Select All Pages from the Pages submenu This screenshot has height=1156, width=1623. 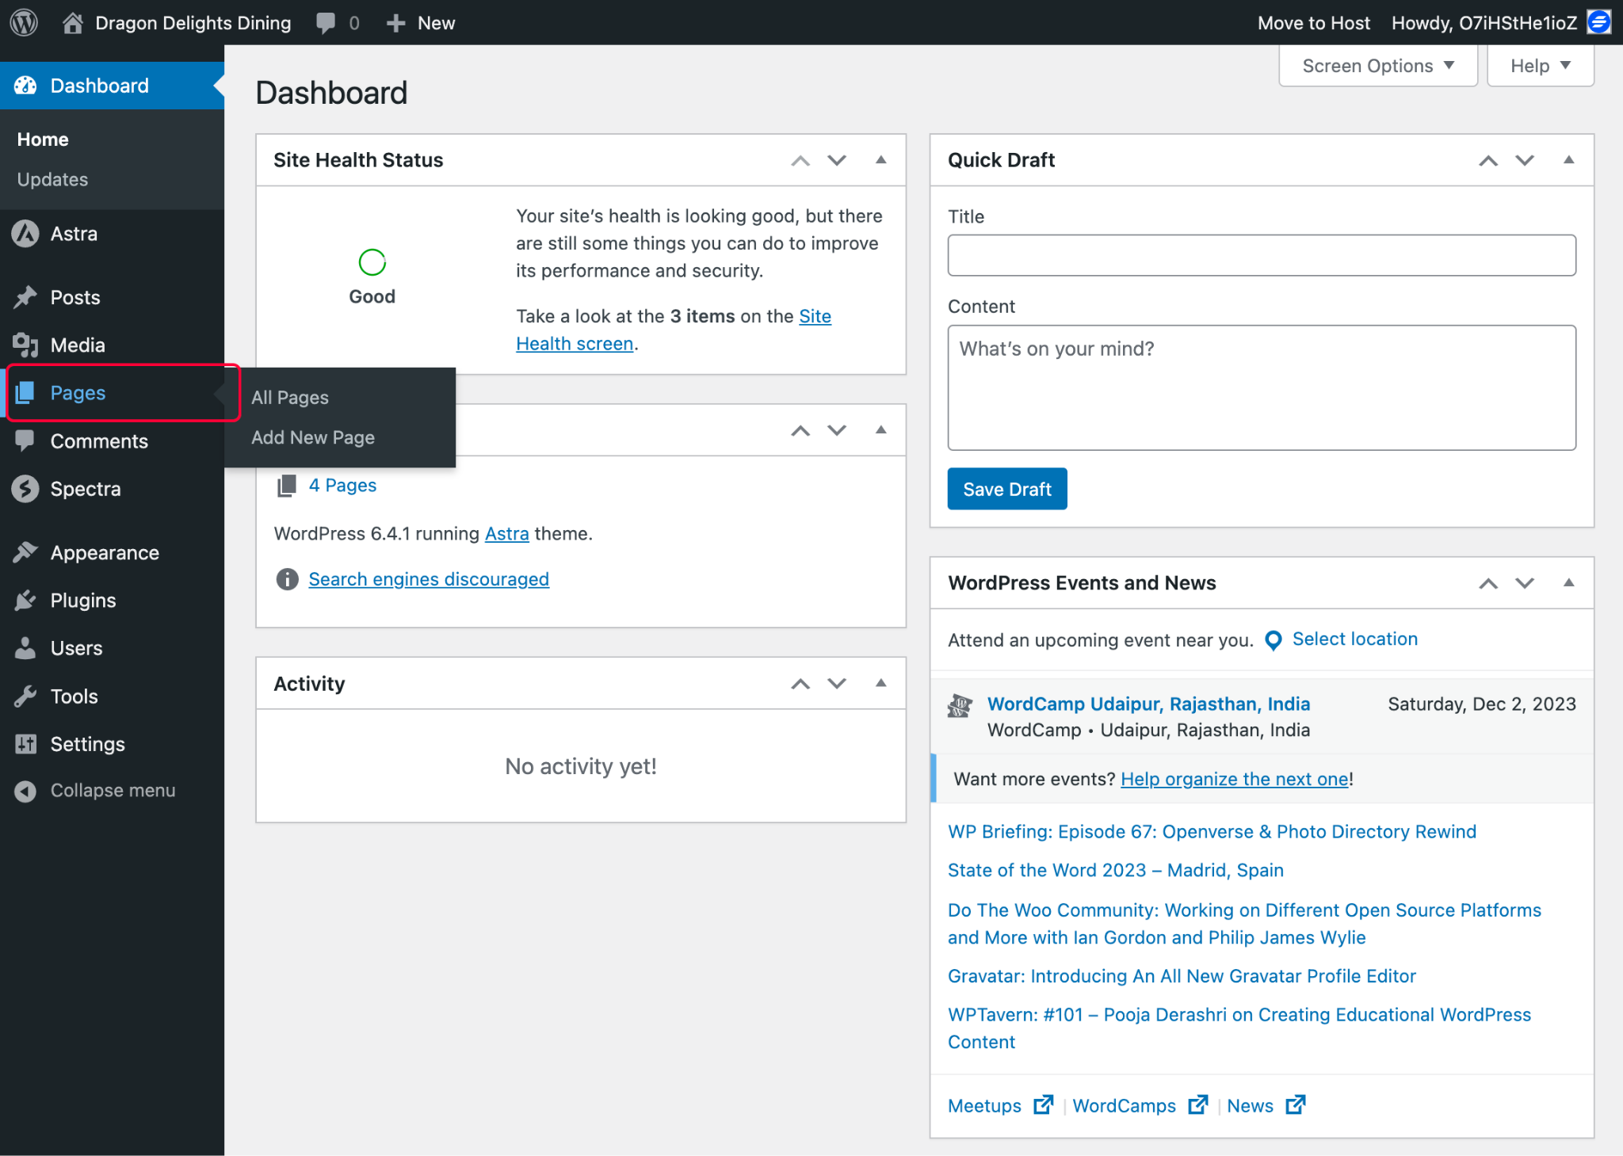(289, 397)
